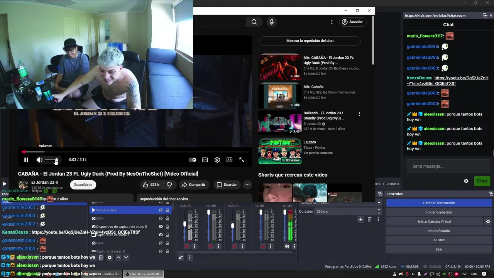Move the selected source up

118,257
